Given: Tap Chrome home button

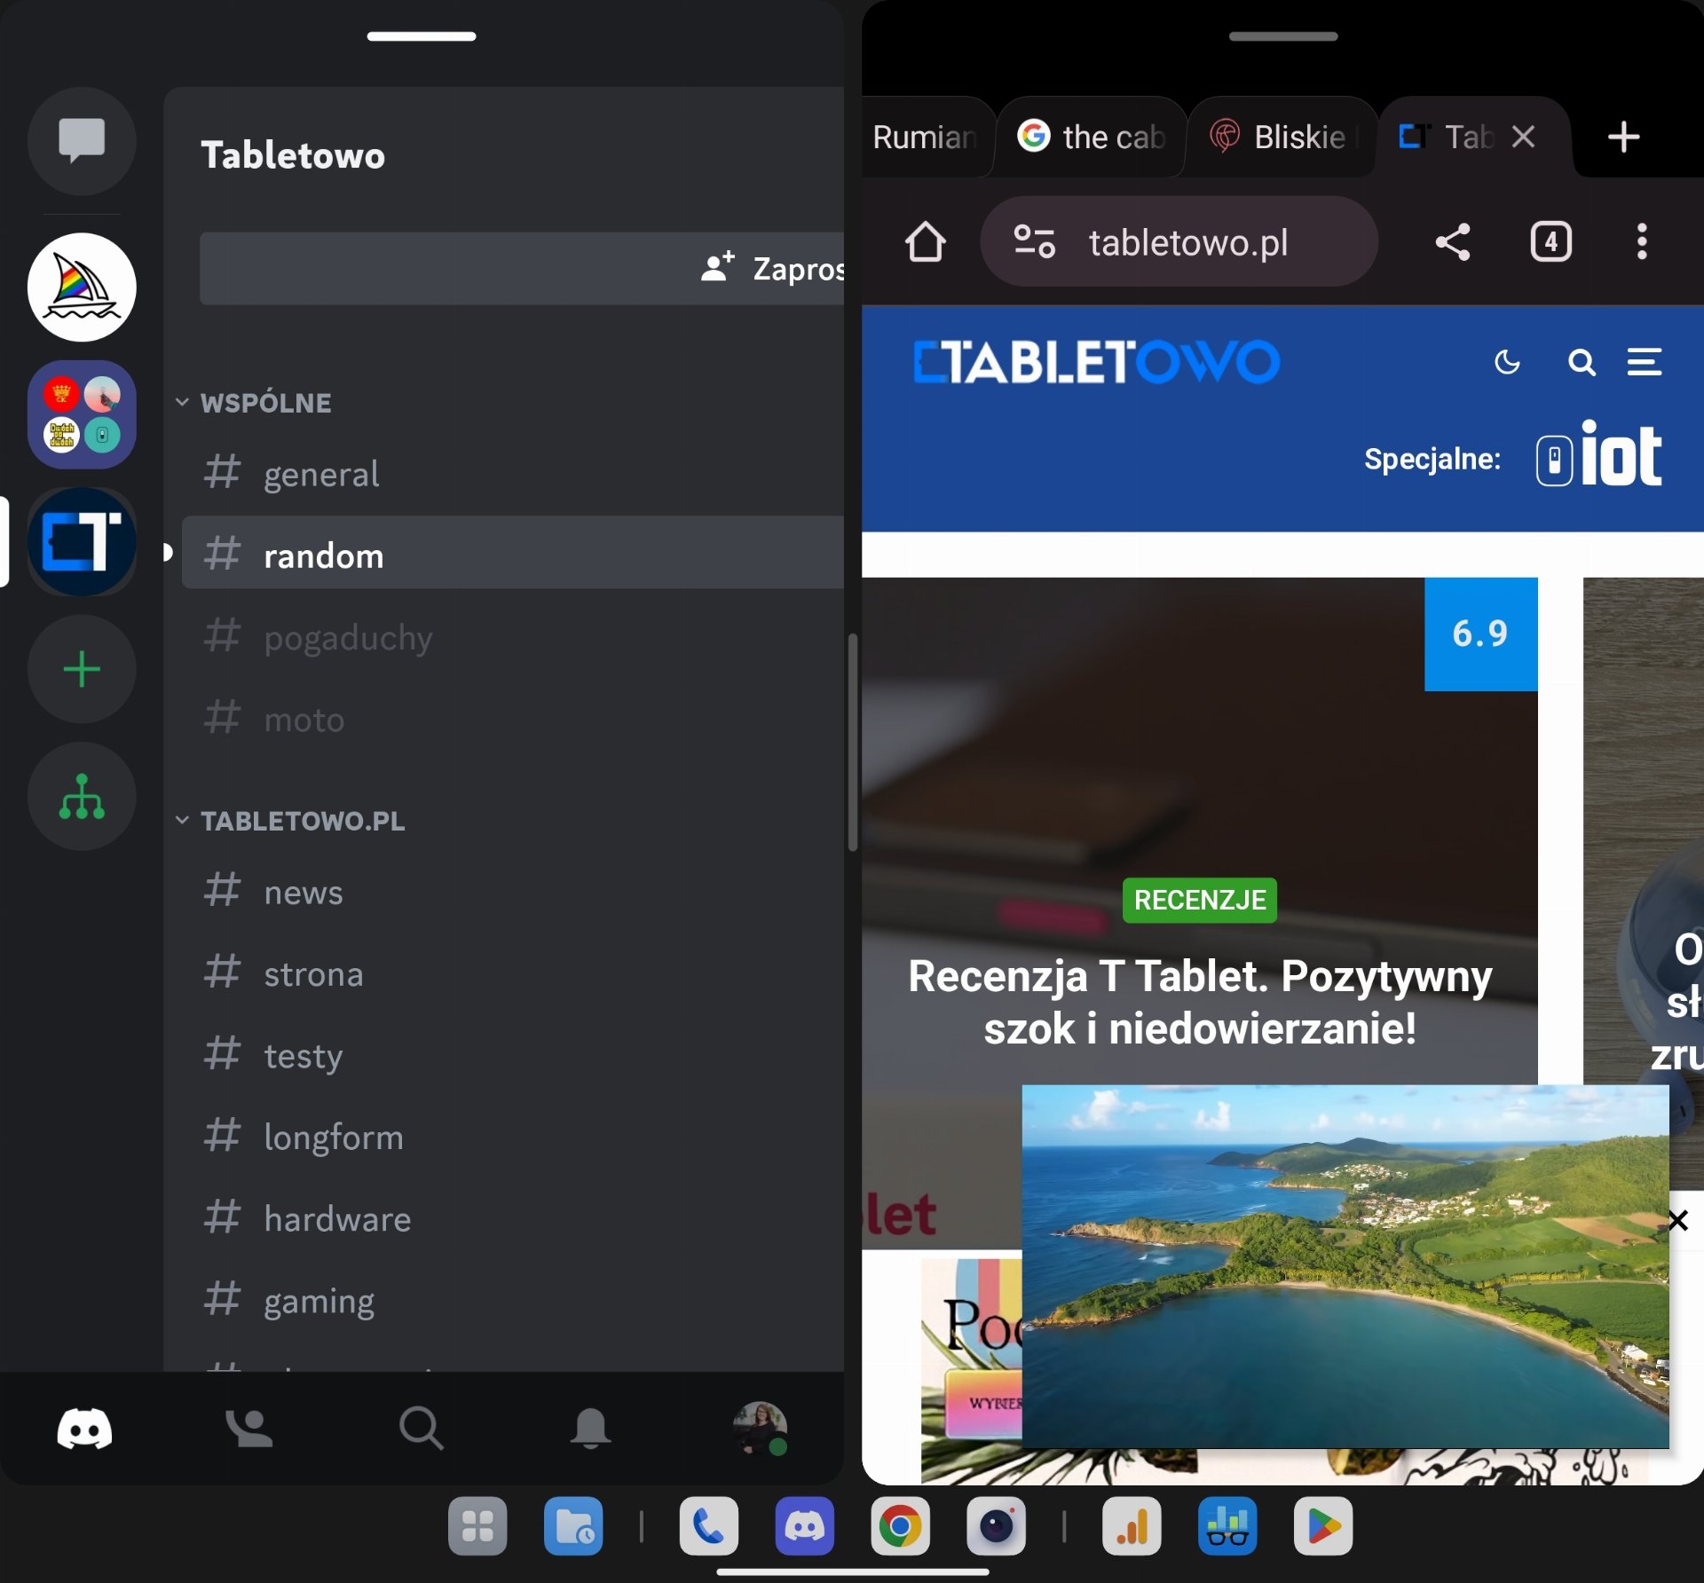Looking at the screenshot, I should point(926,241).
